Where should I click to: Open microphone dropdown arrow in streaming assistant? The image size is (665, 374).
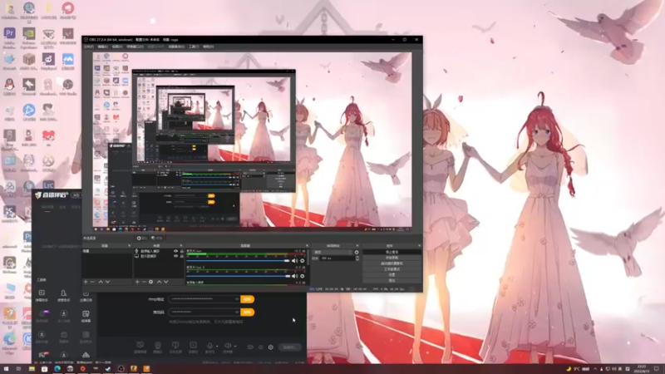pyautogui.click(x=217, y=346)
